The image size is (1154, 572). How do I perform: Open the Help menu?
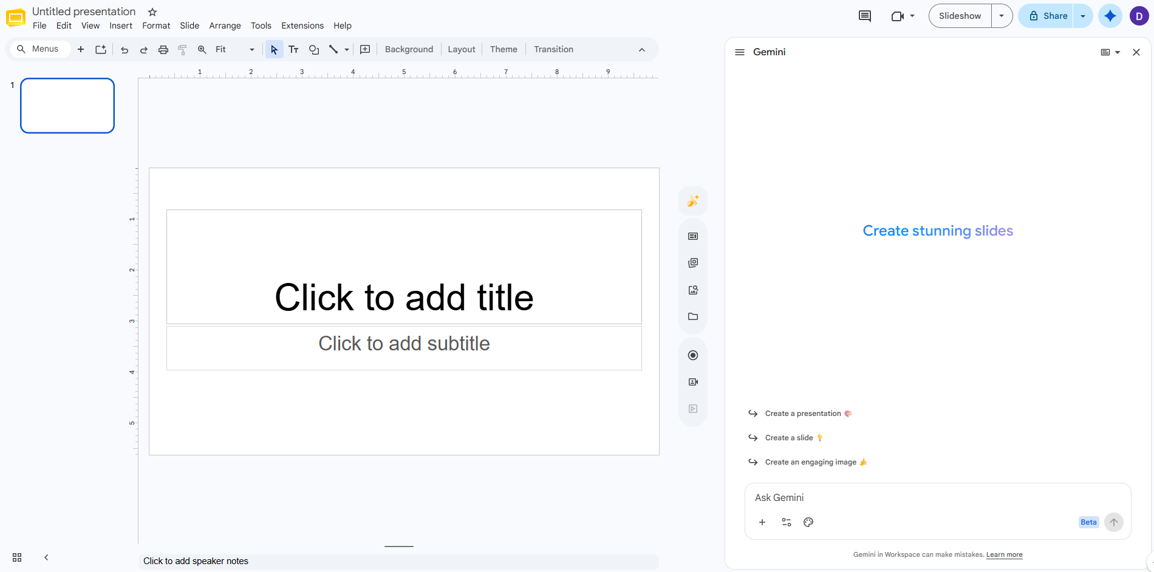point(343,26)
